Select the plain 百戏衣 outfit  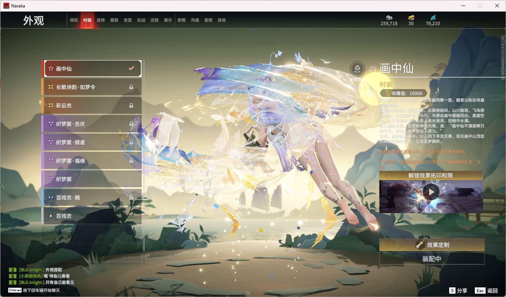click(92, 216)
